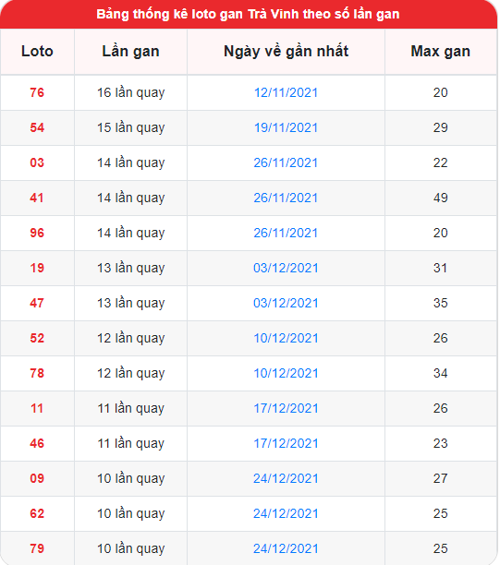This screenshot has width=500, height=565.
Task: Click the 24/12/2021 link in the loto 09 row
Action: pyautogui.click(x=286, y=478)
